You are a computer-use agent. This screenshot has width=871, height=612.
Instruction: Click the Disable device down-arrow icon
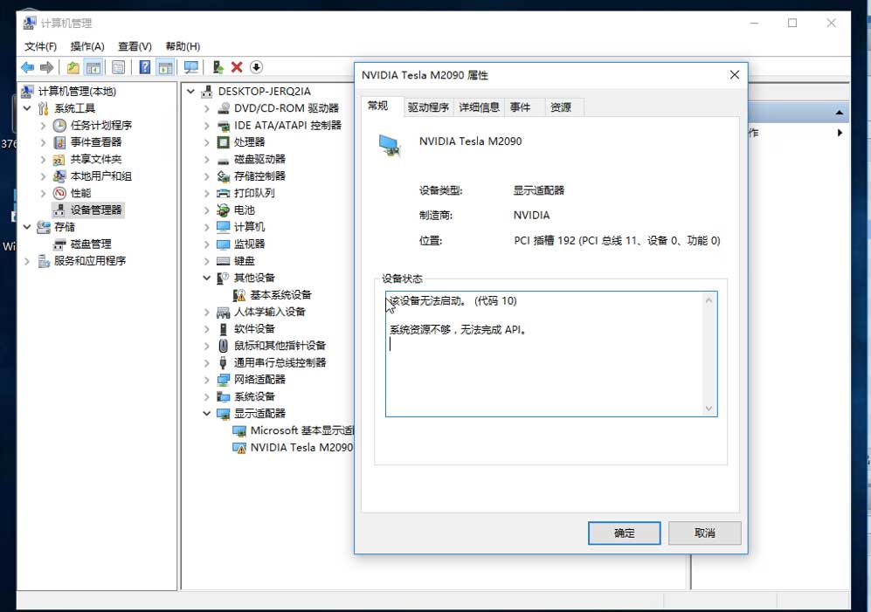coord(256,67)
